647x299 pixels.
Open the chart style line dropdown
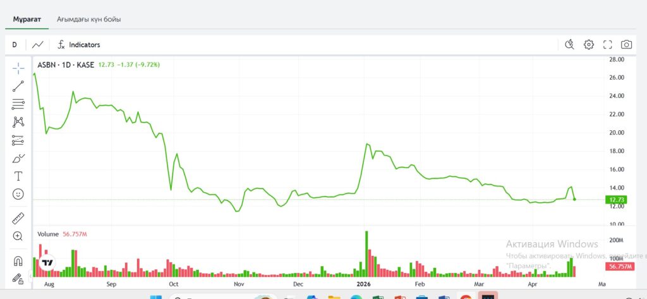39,45
